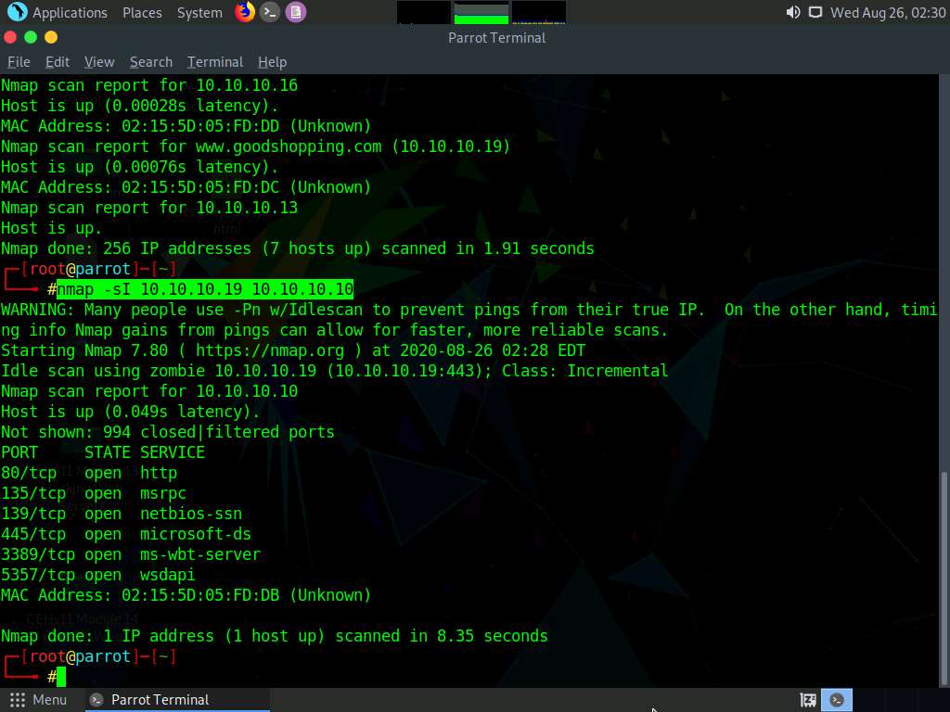Click the https://nmap.org link text

tap(270, 350)
